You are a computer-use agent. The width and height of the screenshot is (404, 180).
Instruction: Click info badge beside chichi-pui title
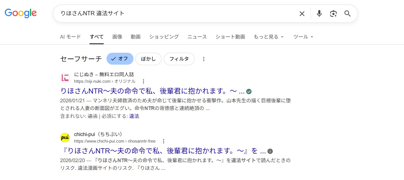point(270,151)
